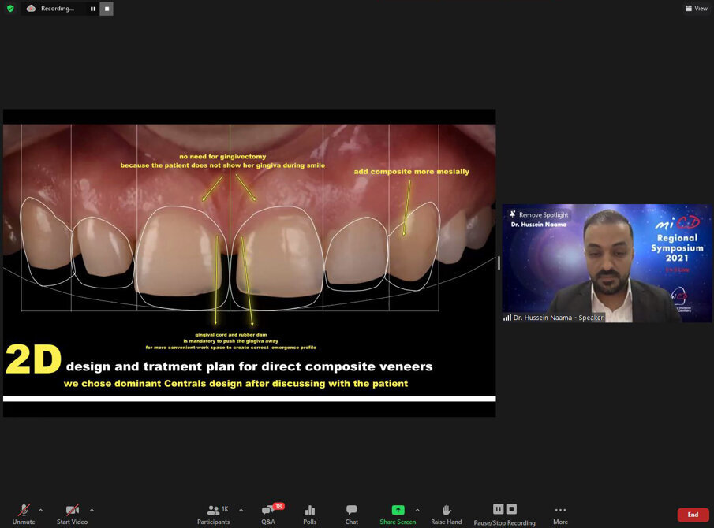Stop recording using top square button

(107, 9)
